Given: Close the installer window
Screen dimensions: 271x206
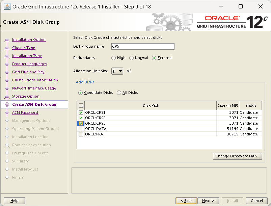Looking at the screenshot, I should click(x=261, y=6).
